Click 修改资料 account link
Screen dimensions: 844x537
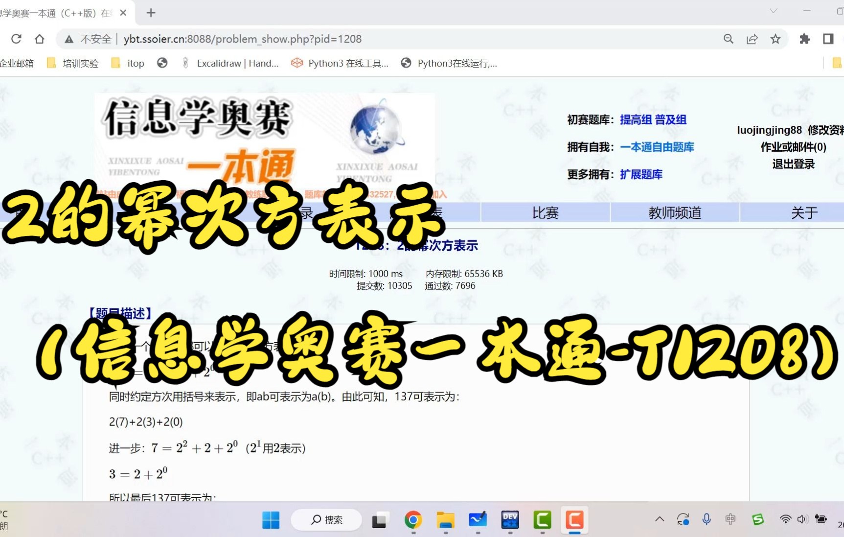tap(825, 130)
